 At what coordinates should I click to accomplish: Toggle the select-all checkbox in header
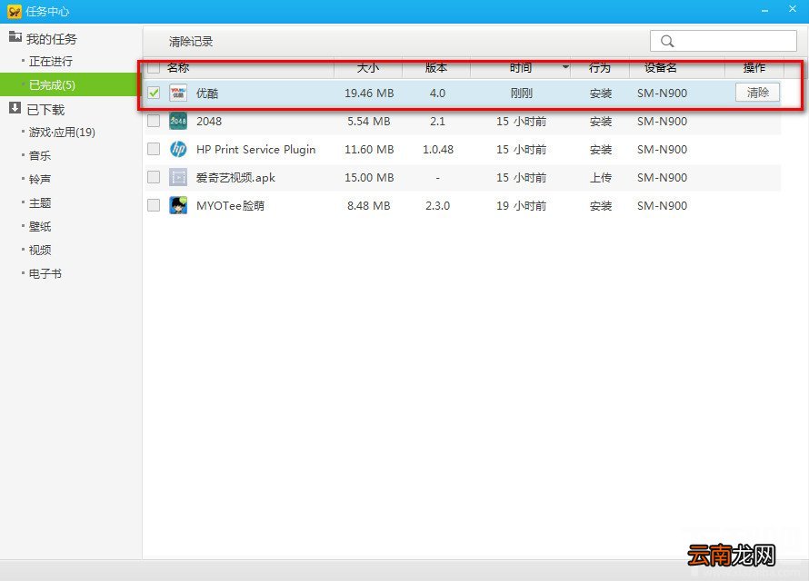tap(154, 67)
